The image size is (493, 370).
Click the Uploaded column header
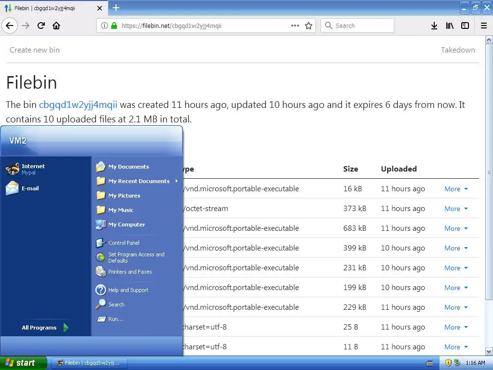tap(399, 169)
